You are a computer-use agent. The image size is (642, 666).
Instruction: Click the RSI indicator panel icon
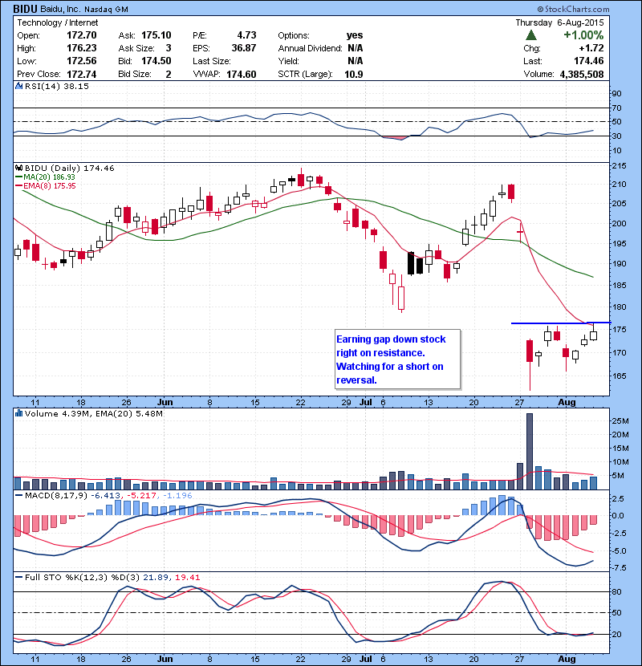point(18,86)
